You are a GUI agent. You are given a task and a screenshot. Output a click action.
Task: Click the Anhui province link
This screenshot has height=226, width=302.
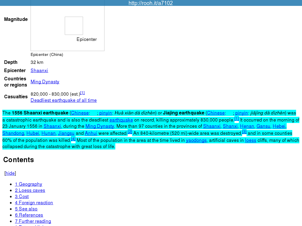click(x=91, y=133)
